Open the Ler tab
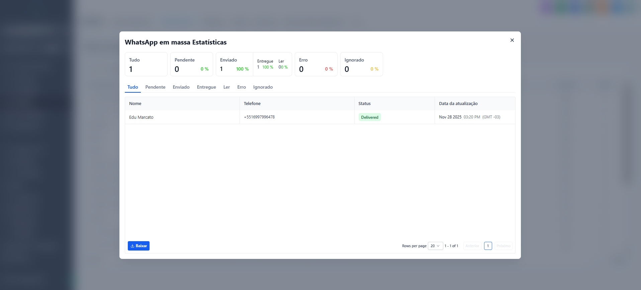The image size is (641, 290). pos(226,87)
